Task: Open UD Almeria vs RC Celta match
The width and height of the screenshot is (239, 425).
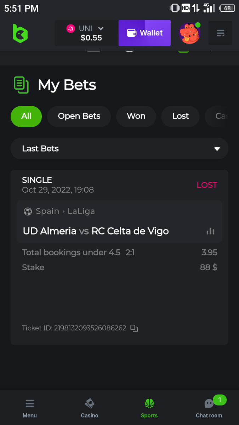Action: click(x=96, y=231)
